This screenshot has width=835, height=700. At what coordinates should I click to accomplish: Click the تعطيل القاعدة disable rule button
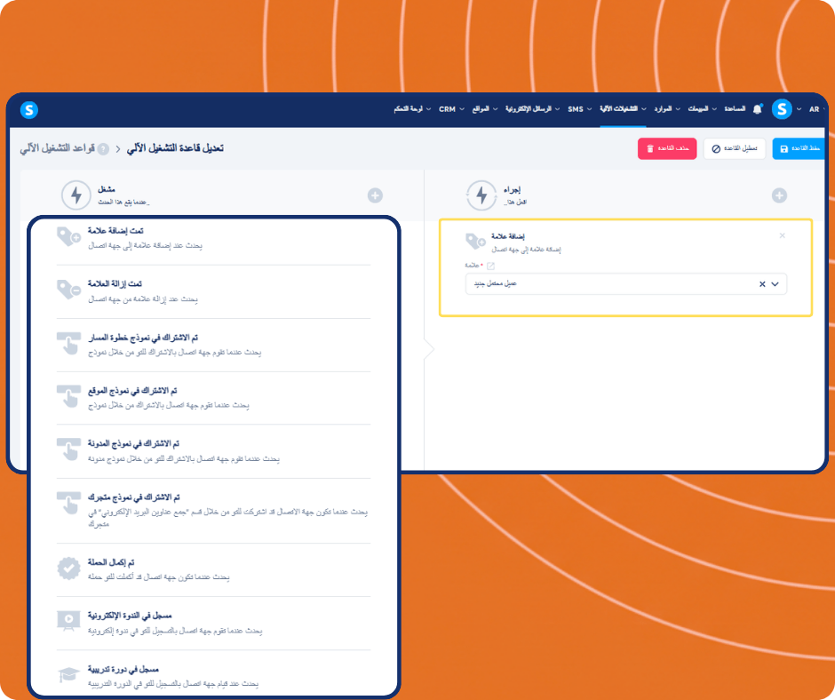(735, 148)
